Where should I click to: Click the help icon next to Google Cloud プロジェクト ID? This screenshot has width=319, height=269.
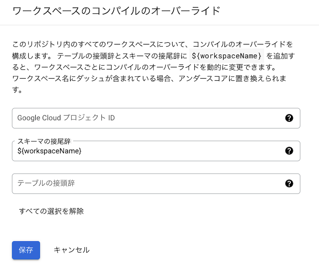(289, 118)
